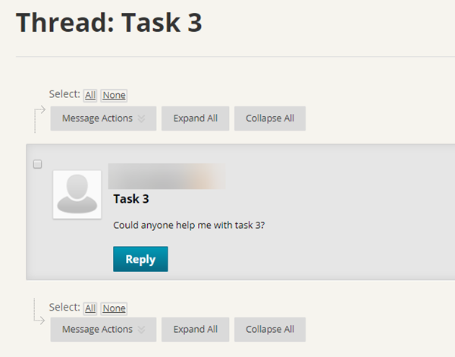Click the bold Task 3 post title
This screenshot has height=357, width=455.
[131, 199]
